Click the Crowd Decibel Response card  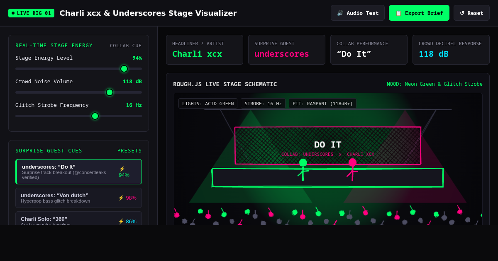click(x=451, y=50)
